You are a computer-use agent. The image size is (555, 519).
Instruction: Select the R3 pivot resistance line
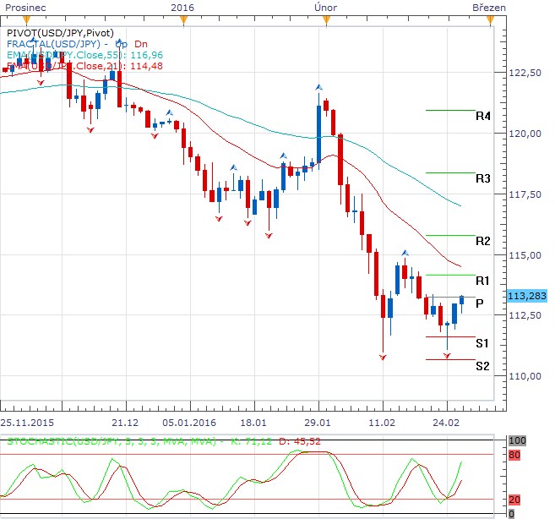coord(450,173)
